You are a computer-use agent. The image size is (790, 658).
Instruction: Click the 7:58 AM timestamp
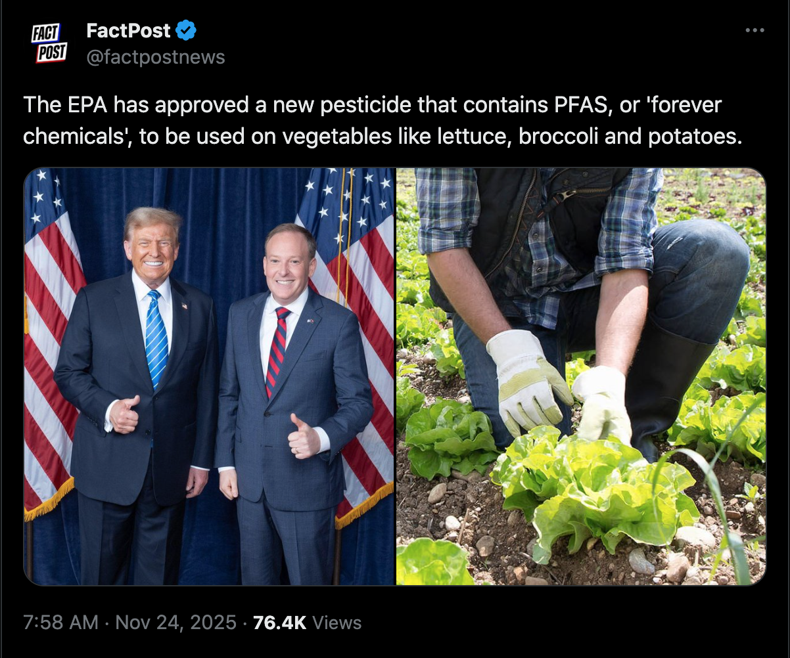point(60,622)
